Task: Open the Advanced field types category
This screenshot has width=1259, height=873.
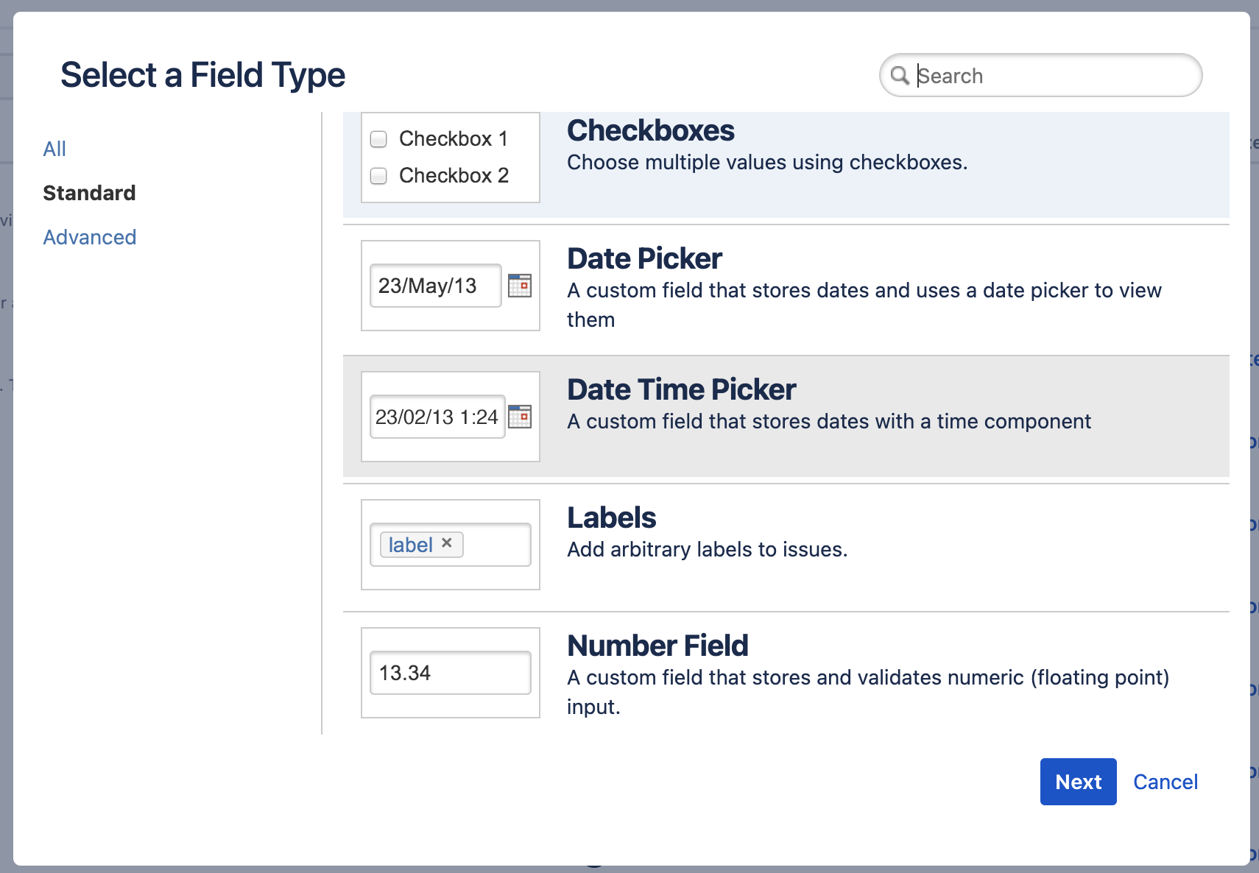Action: [90, 237]
